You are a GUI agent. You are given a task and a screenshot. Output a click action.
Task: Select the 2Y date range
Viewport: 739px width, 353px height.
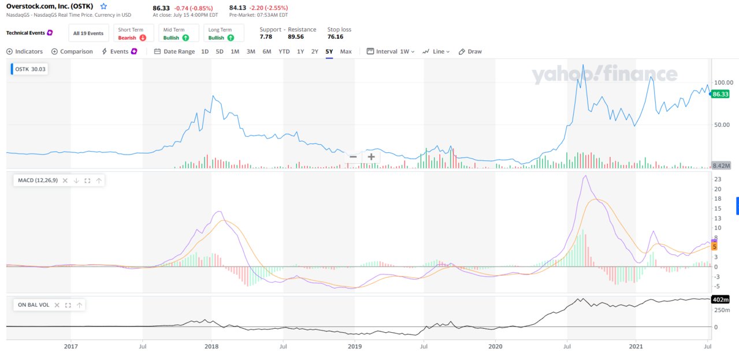tap(315, 51)
